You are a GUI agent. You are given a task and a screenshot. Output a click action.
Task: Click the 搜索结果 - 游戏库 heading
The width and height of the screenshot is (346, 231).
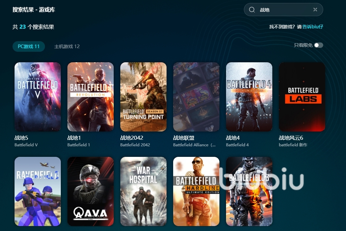[x=34, y=10]
